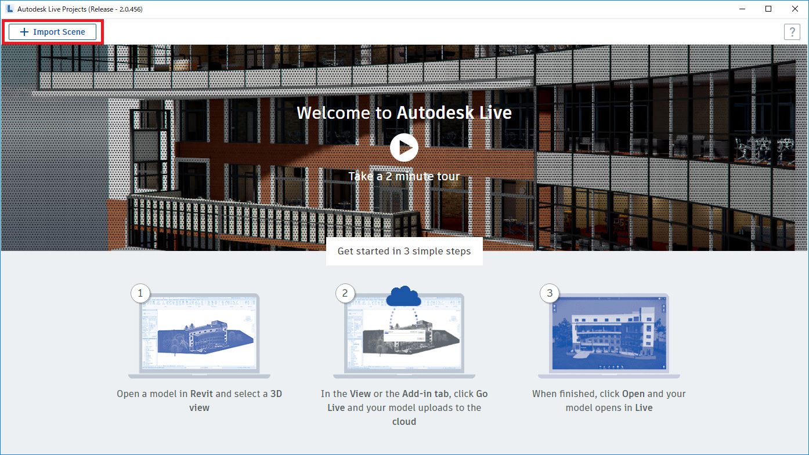Screen dimensions: 809x455
Task: Click the "Welcome to Autodesk Live" heading
Action: click(404, 112)
